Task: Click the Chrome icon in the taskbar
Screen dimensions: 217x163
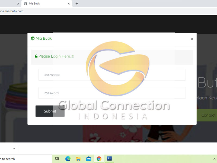Action: click(99, 159)
